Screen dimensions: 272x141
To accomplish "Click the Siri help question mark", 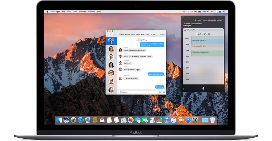I will (184, 89).
